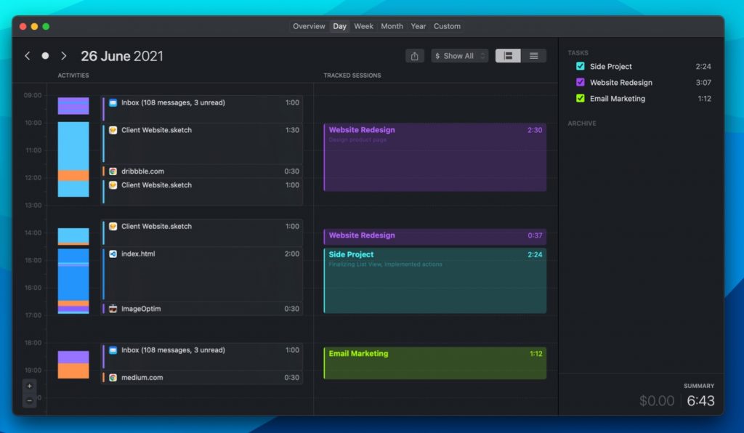Go to previous day arrow
The height and width of the screenshot is (433, 744).
[28, 56]
